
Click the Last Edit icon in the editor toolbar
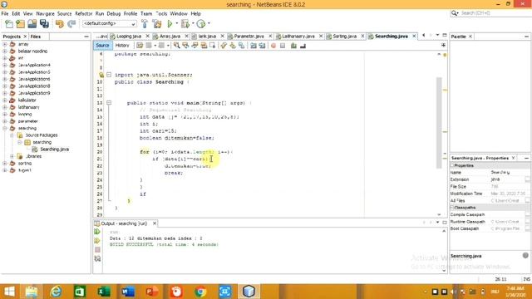(x=140, y=46)
